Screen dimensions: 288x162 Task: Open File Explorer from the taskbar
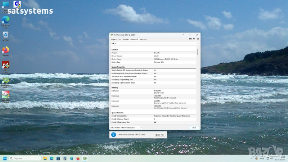coord(45,158)
